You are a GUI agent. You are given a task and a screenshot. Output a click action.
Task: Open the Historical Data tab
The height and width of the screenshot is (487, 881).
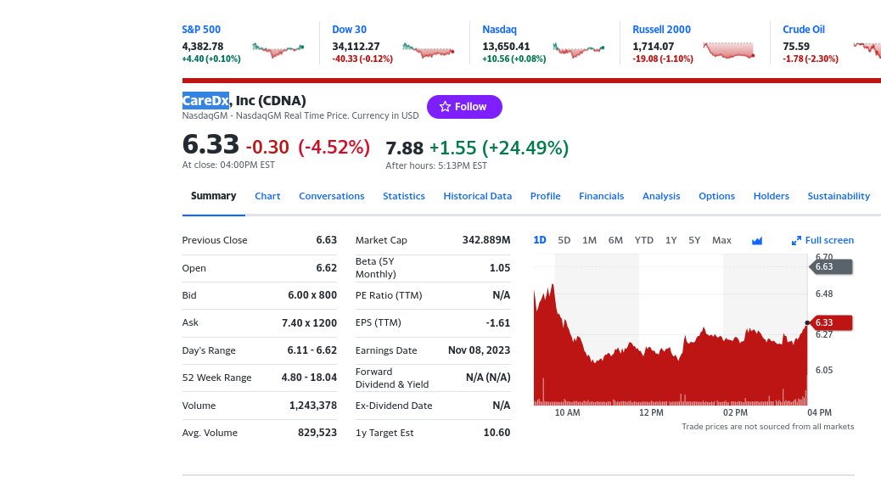pos(478,196)
